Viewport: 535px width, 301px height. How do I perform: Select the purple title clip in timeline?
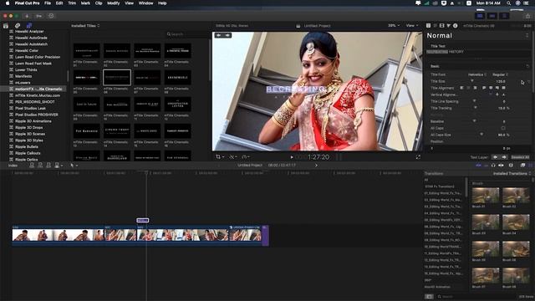(143, 221)
